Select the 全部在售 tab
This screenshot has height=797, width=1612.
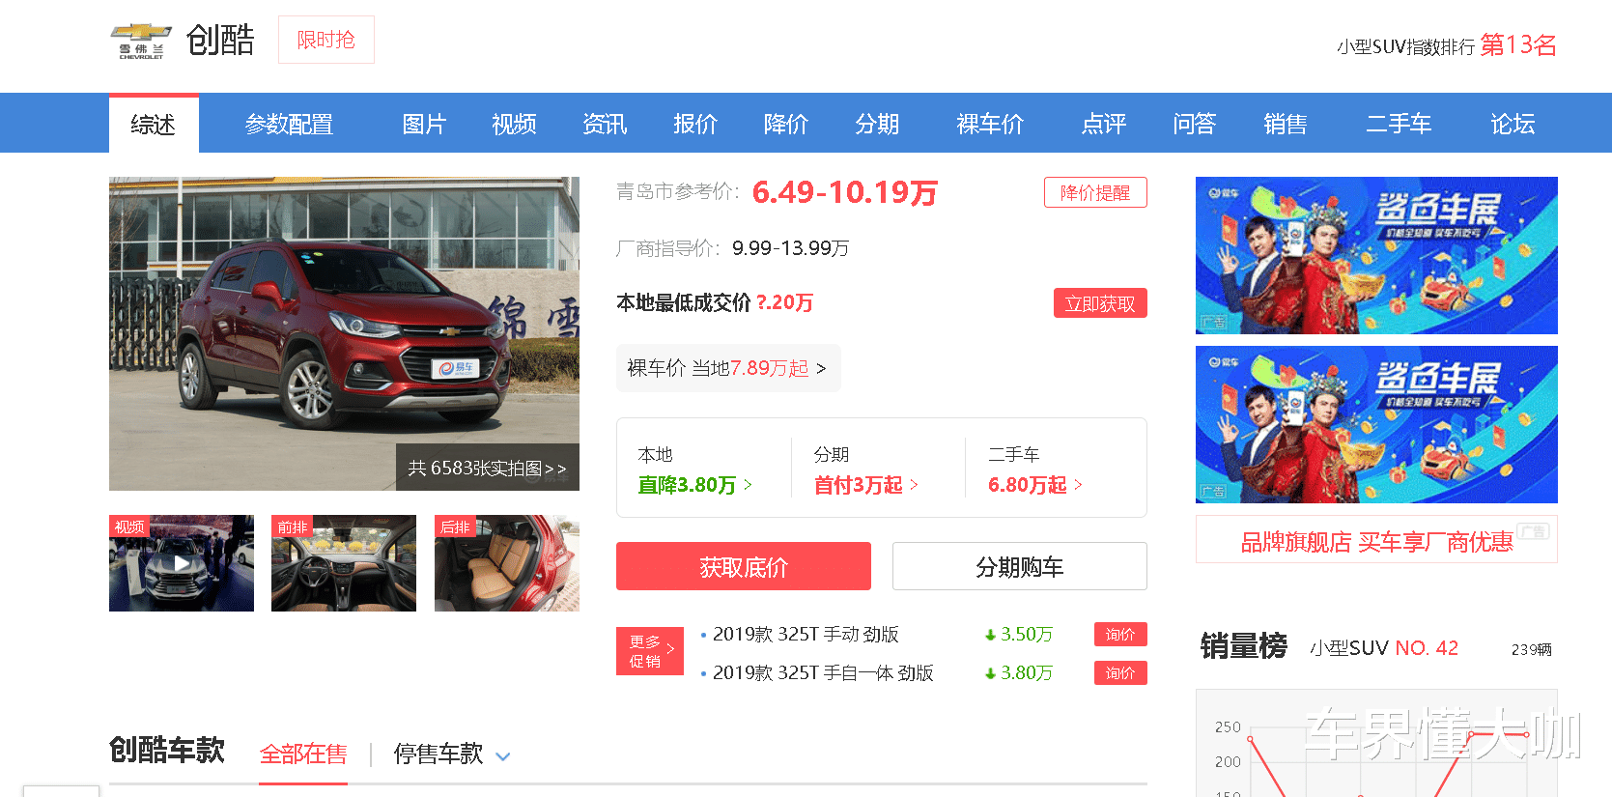click(303, 754)
